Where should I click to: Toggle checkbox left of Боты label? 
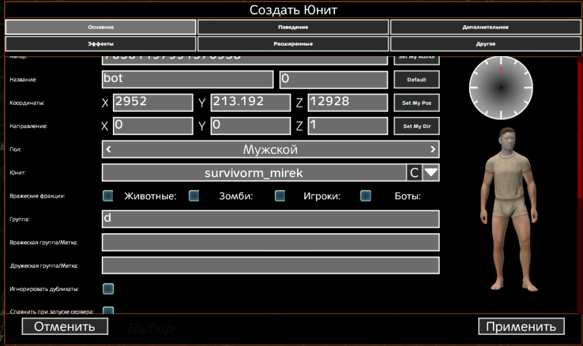click(x=365, y=196)
